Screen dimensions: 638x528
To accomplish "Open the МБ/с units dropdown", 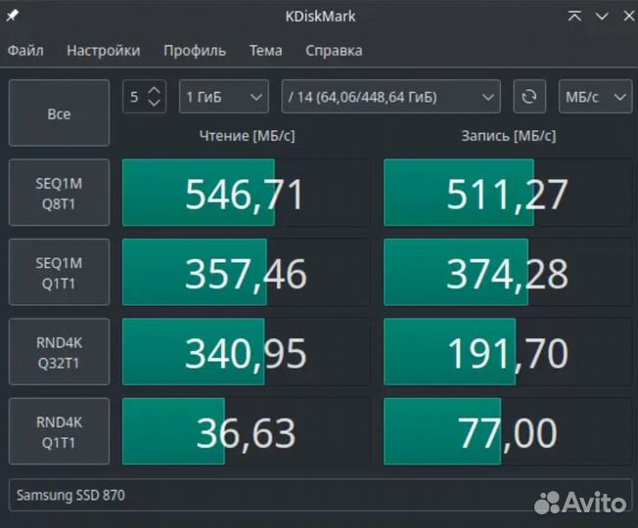I will pos(594,97).
